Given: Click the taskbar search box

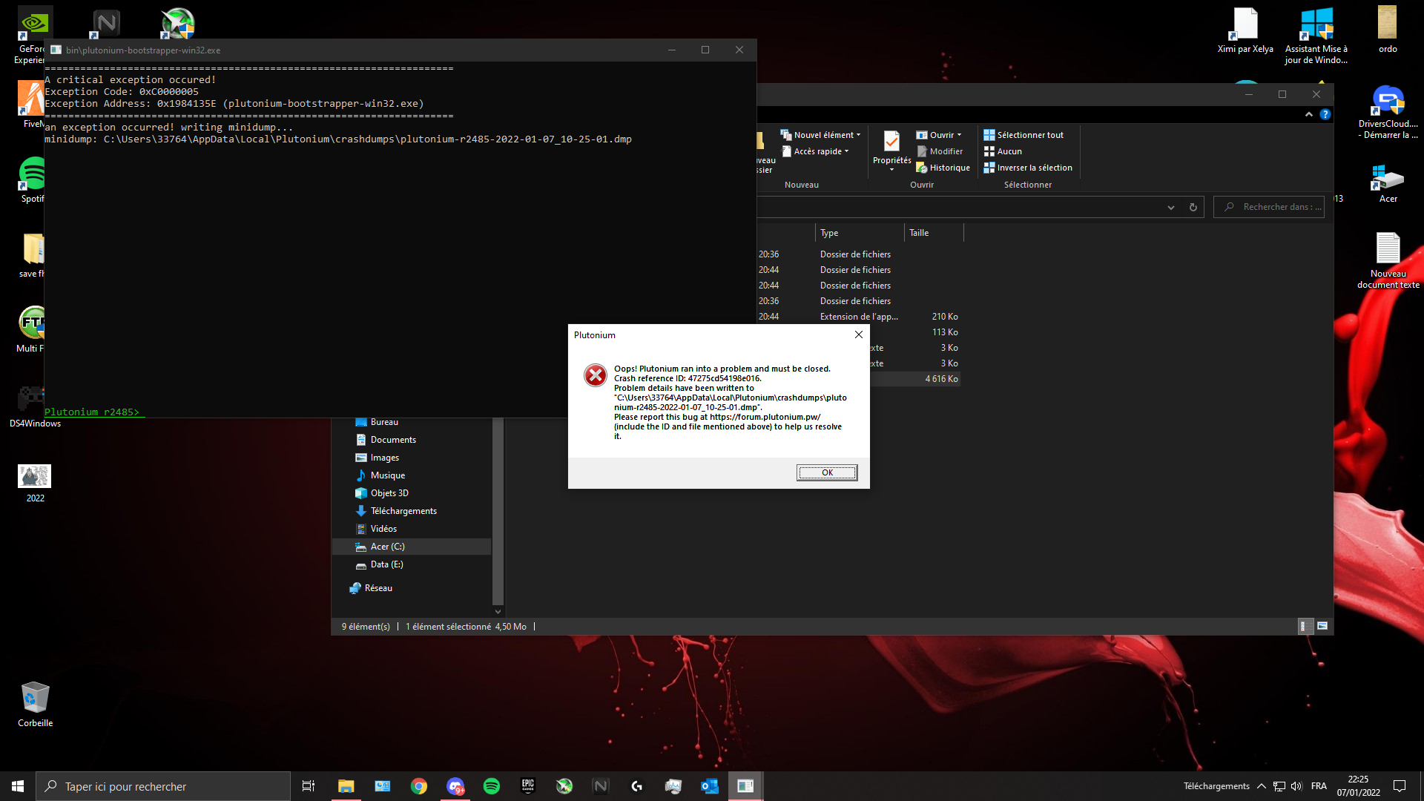Looking at the screenshot, I should point(163,786).
